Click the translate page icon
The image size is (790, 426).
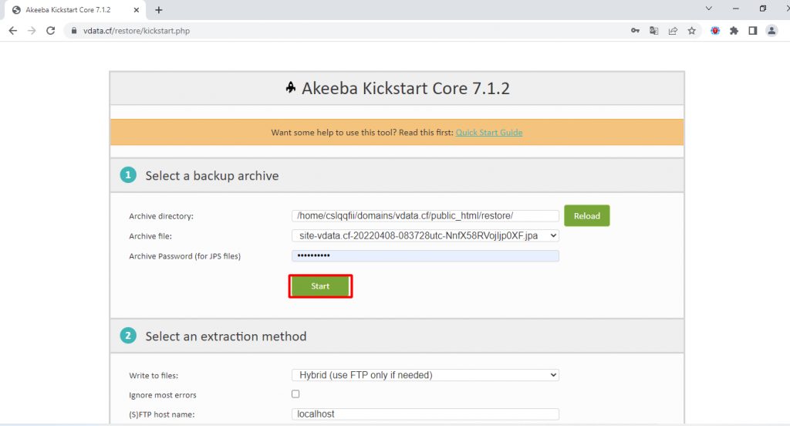click(x=654, y=31)
